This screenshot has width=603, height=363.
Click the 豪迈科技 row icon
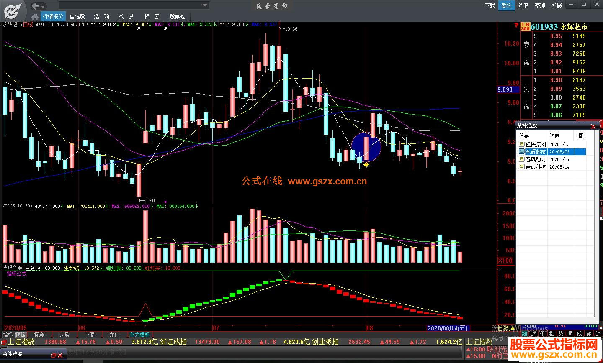[x=522, y=167]
